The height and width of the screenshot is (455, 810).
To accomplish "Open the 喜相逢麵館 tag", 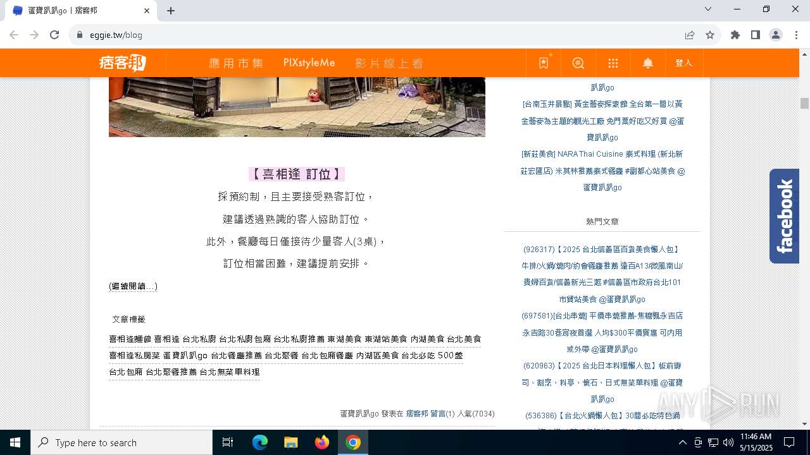I will (x=130, y=339).
